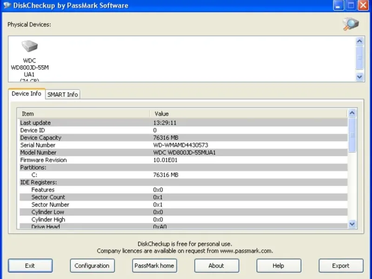This screenshot has height=279, width=372.
Task: Click the Physical Devices scrollbar thumb
Action: (359, 57)
